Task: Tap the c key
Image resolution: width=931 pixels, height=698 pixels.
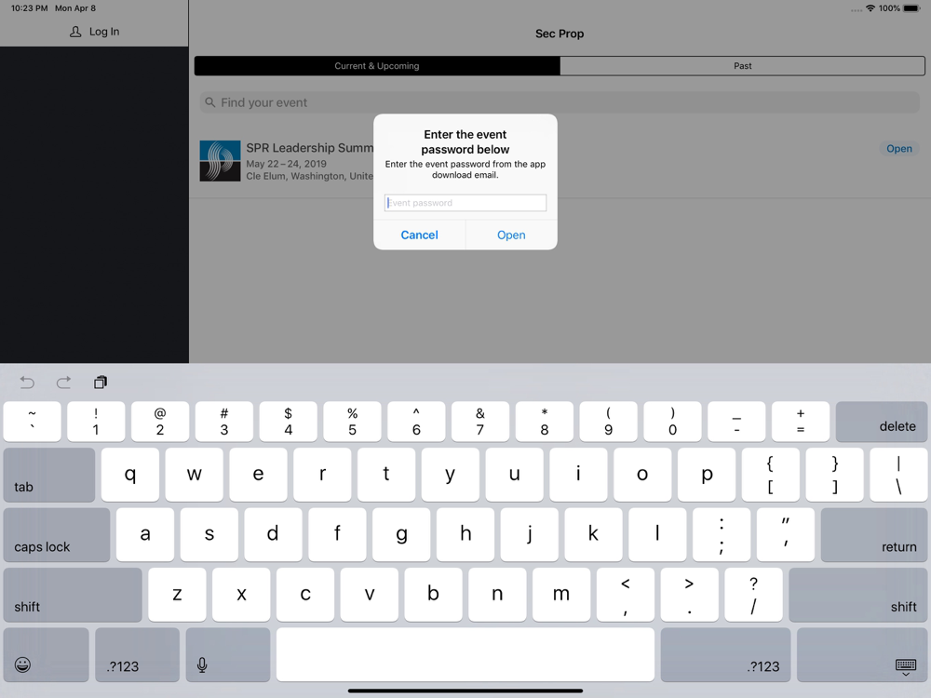Action: tap(305, 595)
